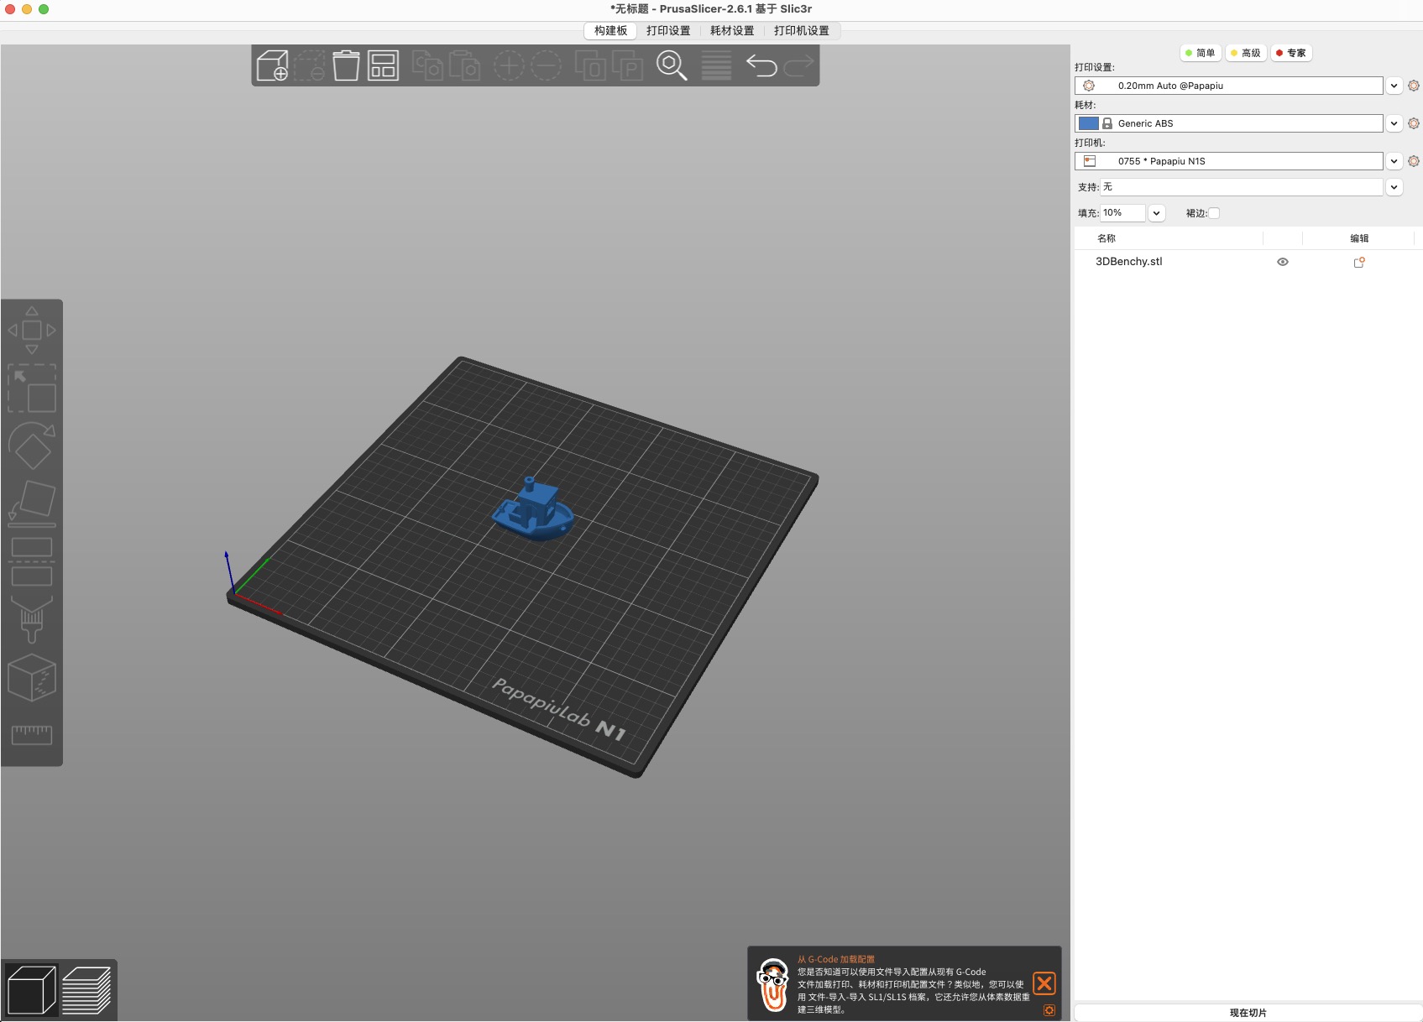1423x1022 pixels.
Task: Click the Edit column header
Action: (x=1359, y=238)
